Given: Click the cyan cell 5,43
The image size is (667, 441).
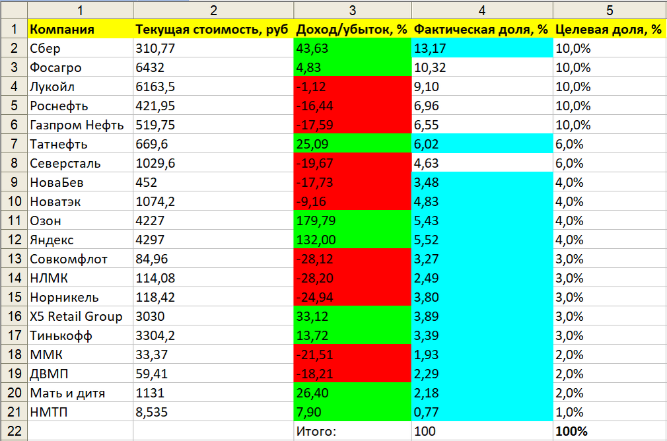Looking at the screenshot, I should click(482, 220).
